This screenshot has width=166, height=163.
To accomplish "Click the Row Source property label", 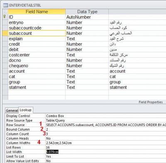I will point(15,125).
